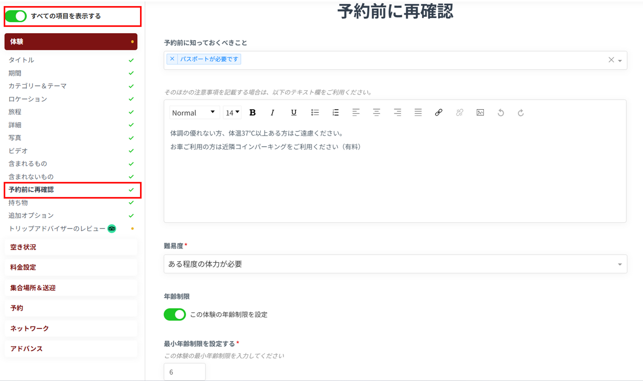Open the Normal paragraph style dropdown
The image size is (643, 381).
(194, 113)
